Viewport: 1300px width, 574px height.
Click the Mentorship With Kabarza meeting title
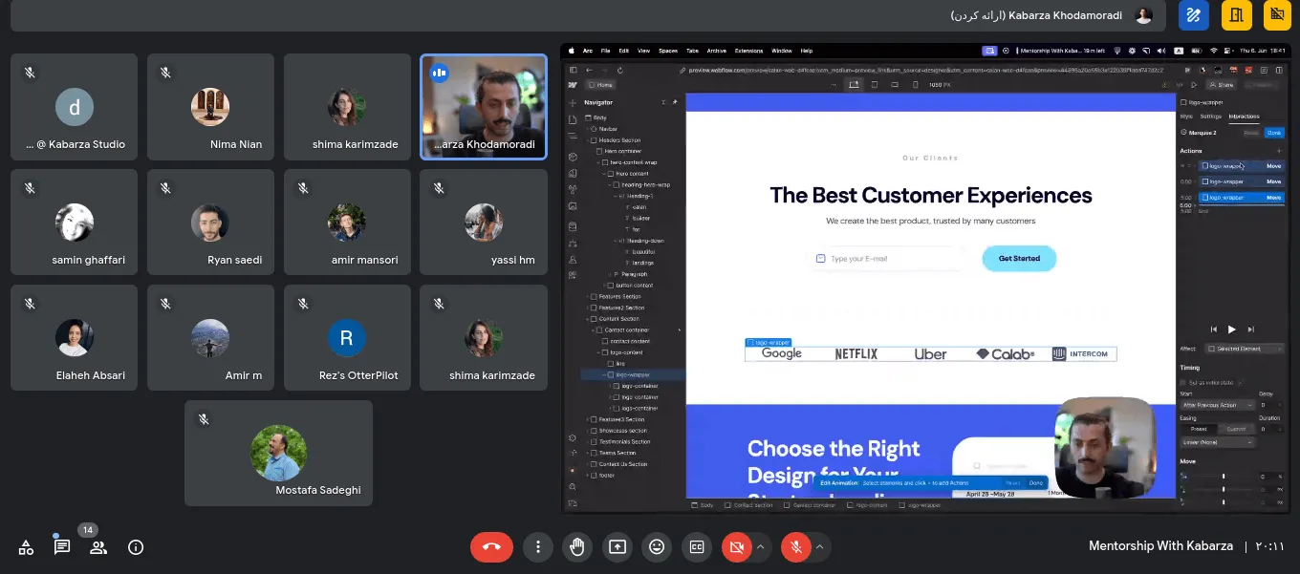point(1159,546)
